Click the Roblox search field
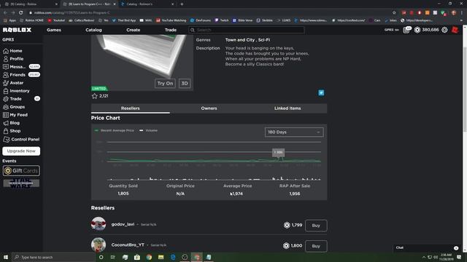The width and height of the screenshot is (467, 262). pos(247,30)
